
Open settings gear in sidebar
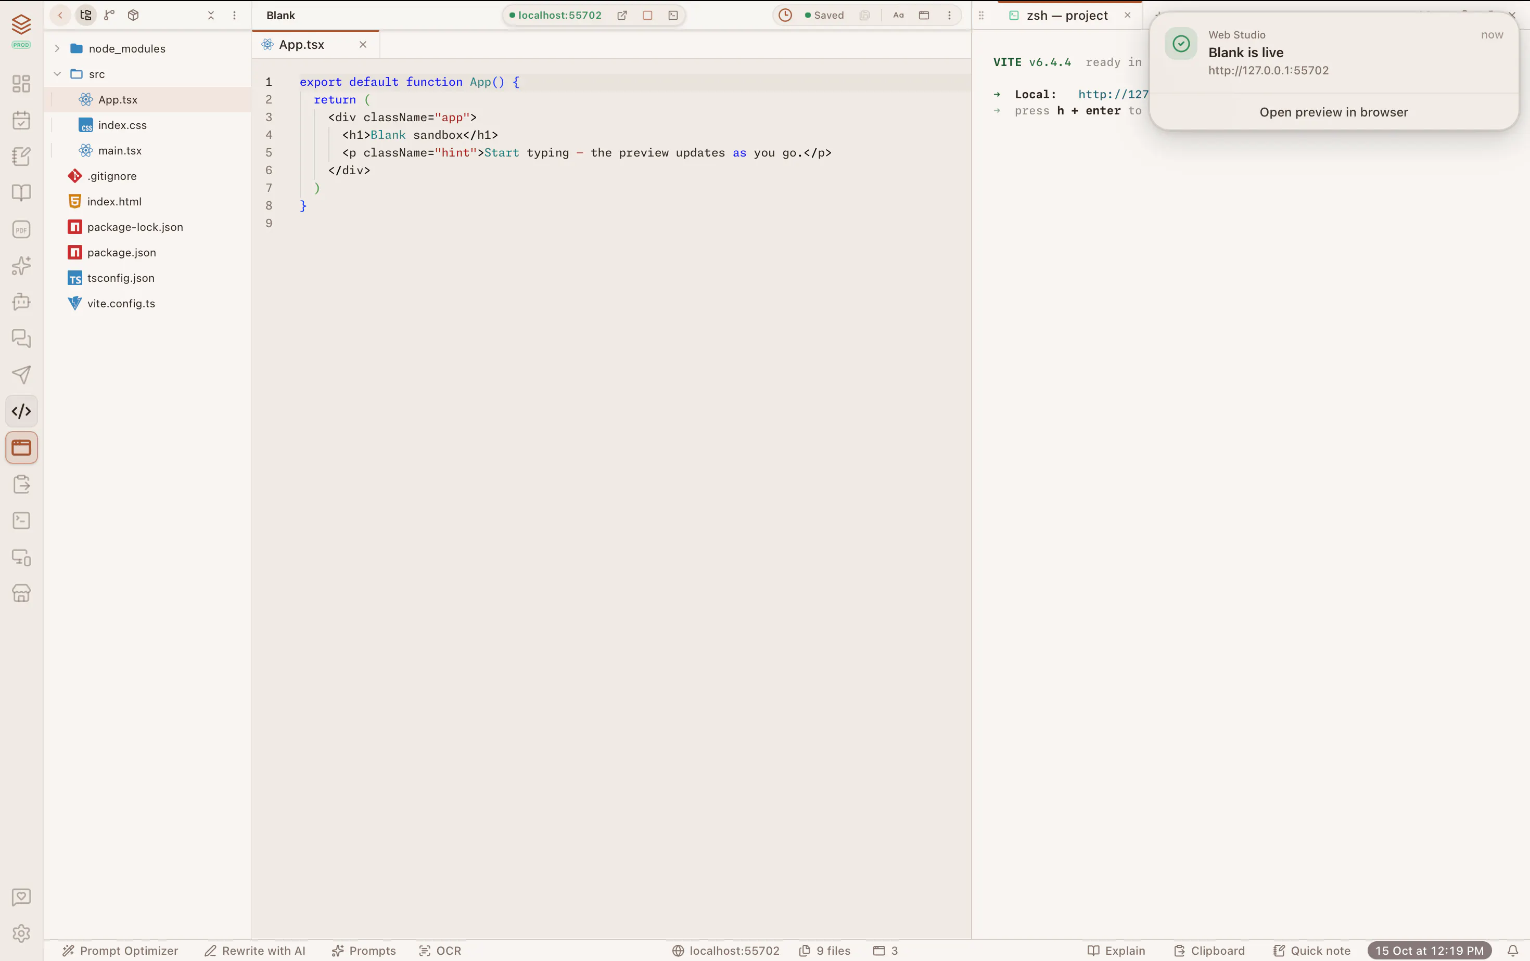click(22, 933)
